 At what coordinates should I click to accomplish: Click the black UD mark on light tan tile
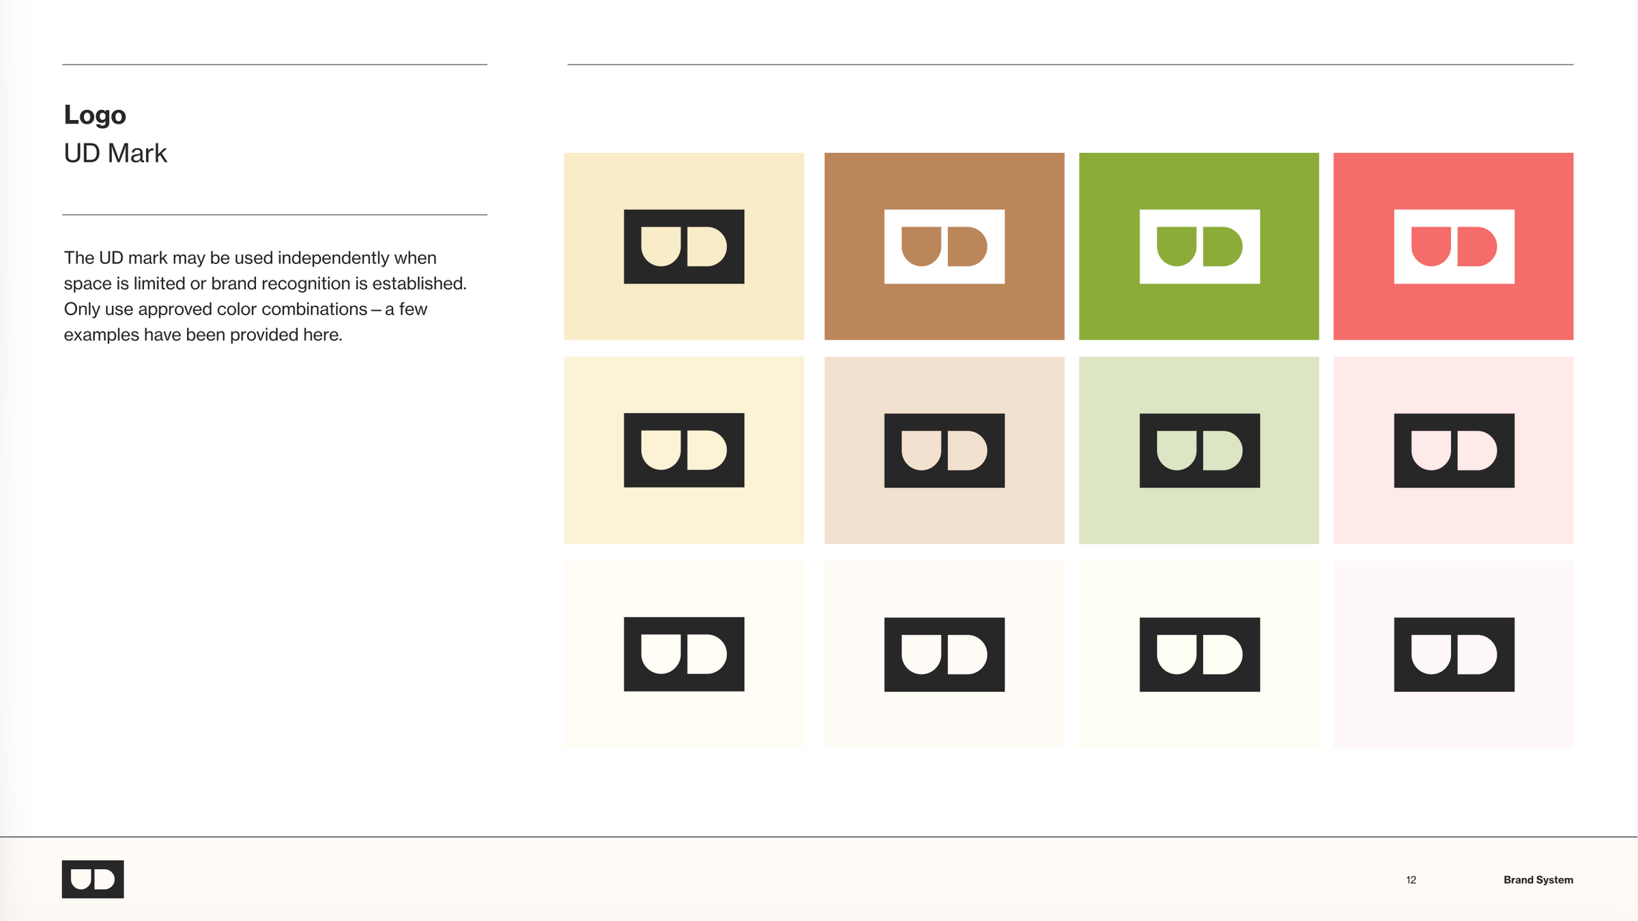point(945,450)
